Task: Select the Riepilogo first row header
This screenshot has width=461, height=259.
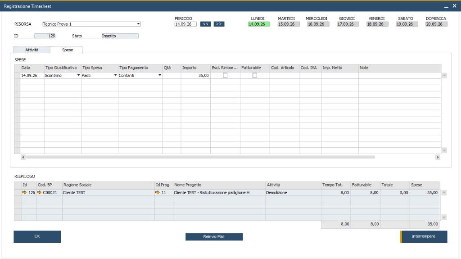Action: click(x=18, y=192)
